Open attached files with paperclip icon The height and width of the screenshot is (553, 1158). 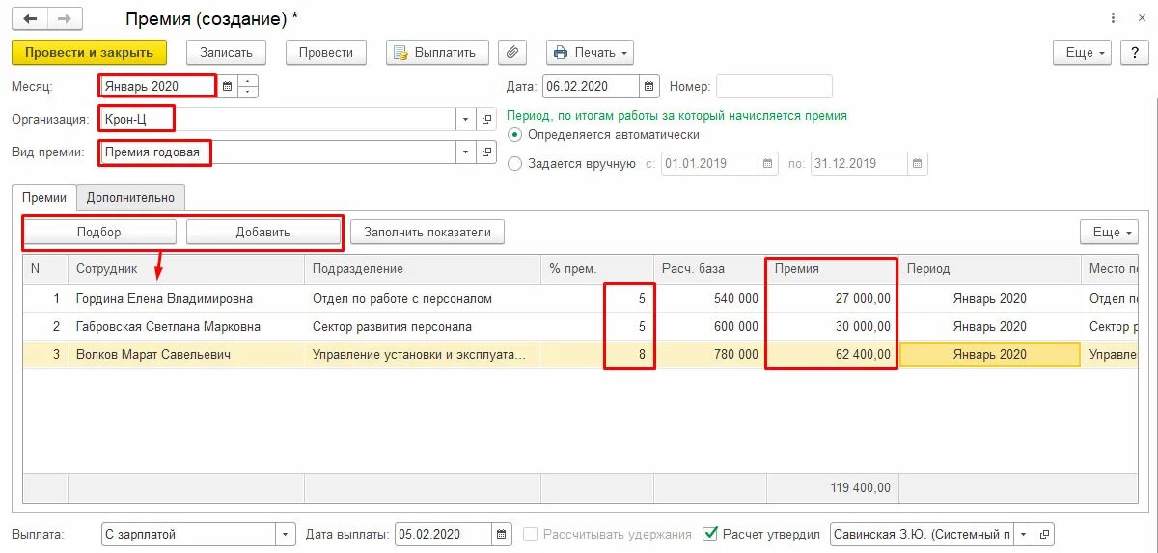(x=513, y=52)
